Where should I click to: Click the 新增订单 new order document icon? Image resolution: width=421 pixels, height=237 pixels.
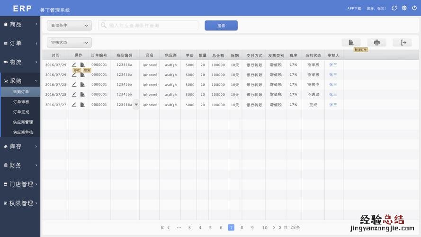[x=351, y=43]
